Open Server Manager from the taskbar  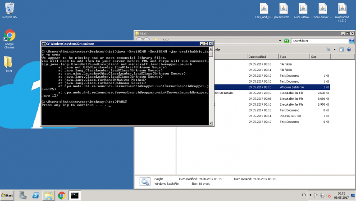[x=23, y=195]
